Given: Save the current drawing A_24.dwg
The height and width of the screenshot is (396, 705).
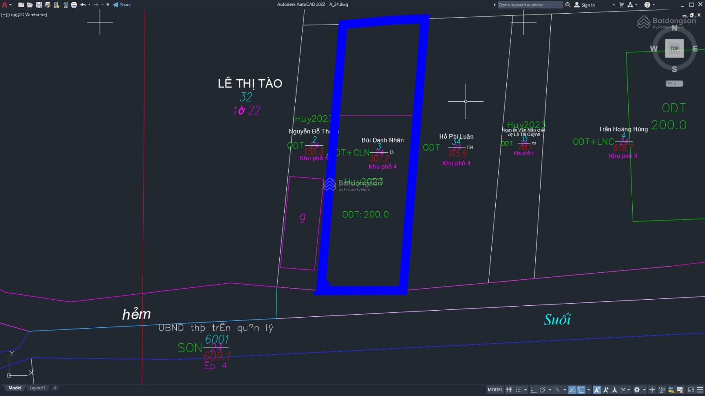Looking at the screenshot, I should tap(39, 4).
